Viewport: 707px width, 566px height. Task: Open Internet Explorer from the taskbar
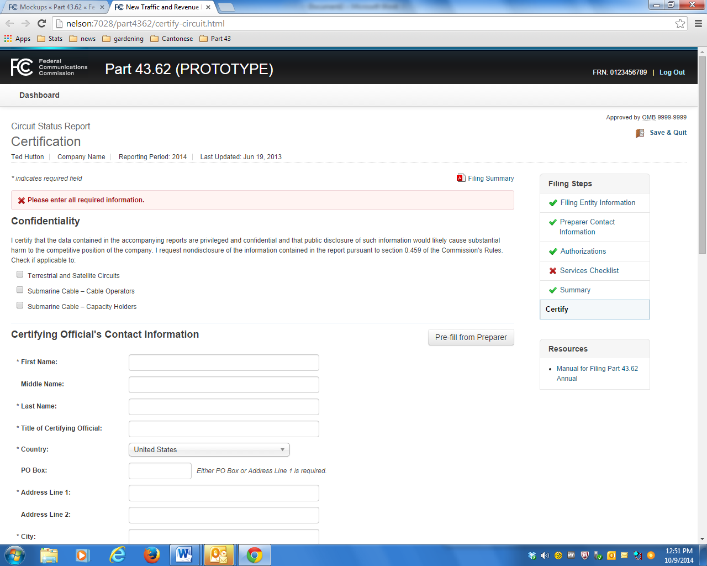pyautogui.click(x=117, y=554)
